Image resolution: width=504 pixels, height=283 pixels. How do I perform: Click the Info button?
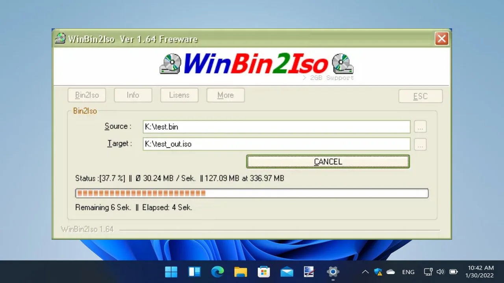click(133, 95)
